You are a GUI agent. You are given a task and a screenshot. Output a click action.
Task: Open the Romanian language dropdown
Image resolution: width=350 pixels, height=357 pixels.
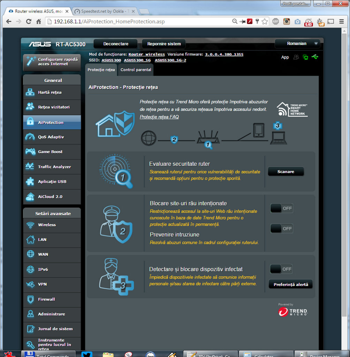pos(297,44)
